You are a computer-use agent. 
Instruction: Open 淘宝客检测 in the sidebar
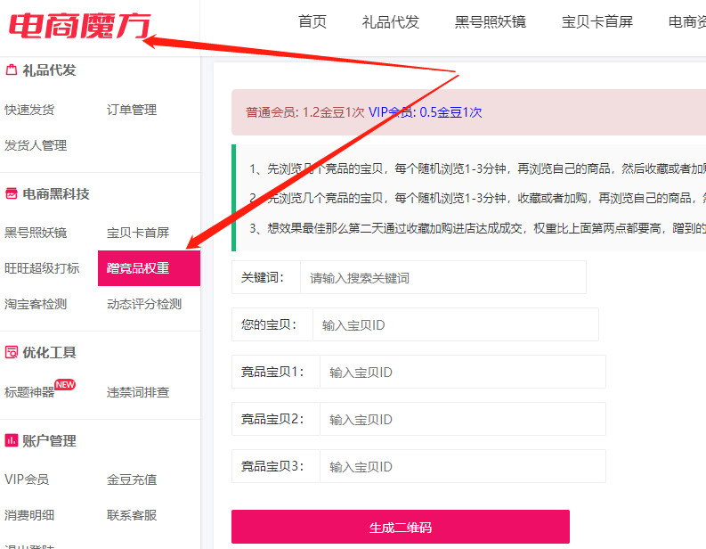(36, 304)
